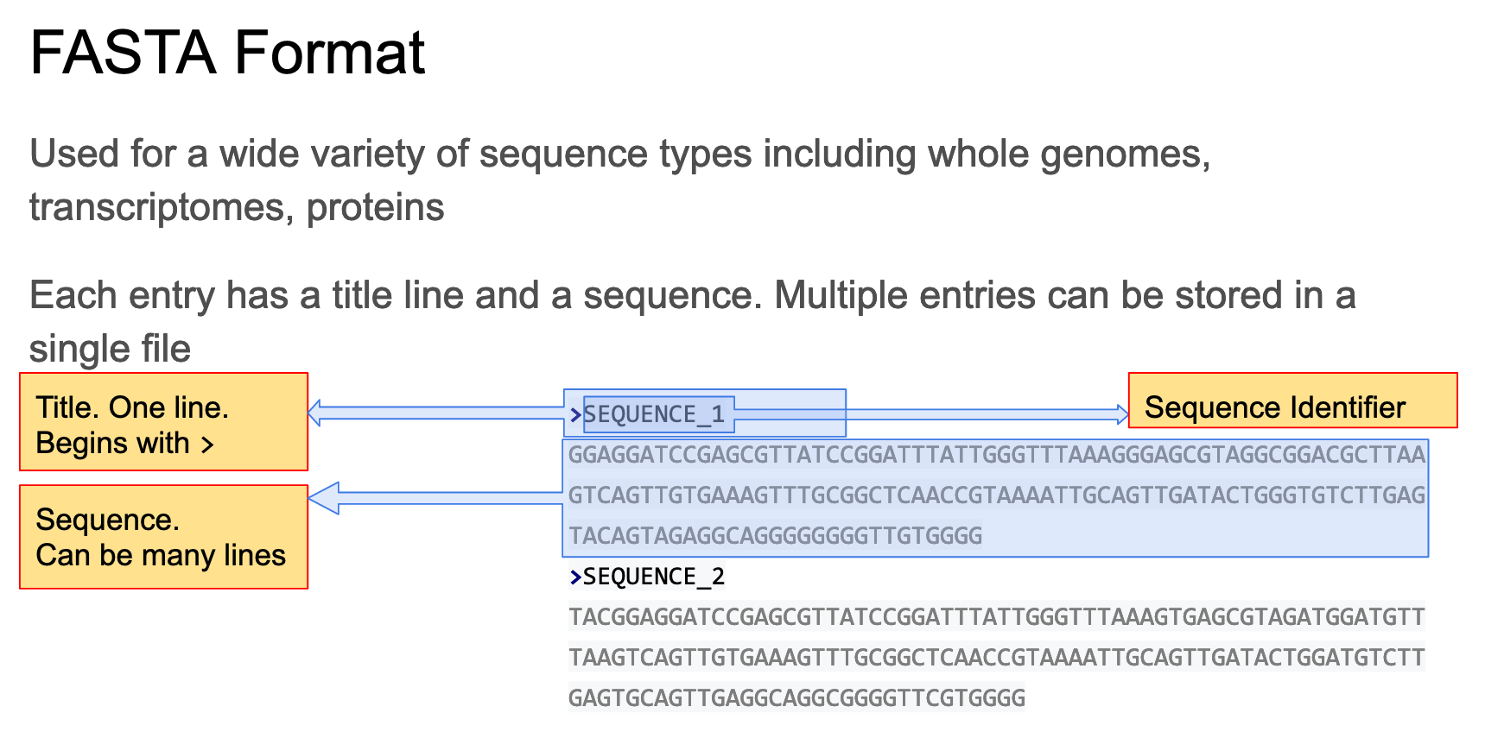Click the sequence line starting with GTCAGTTGTGAAAG
The height and width of the screenshot is (738, 1485).
point(996,495)
